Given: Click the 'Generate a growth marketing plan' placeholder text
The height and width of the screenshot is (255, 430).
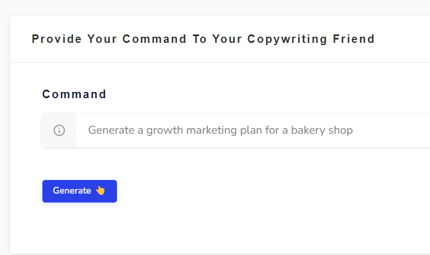Looking at the screenshot, I should pyautogui.click(x=163, y=130).
